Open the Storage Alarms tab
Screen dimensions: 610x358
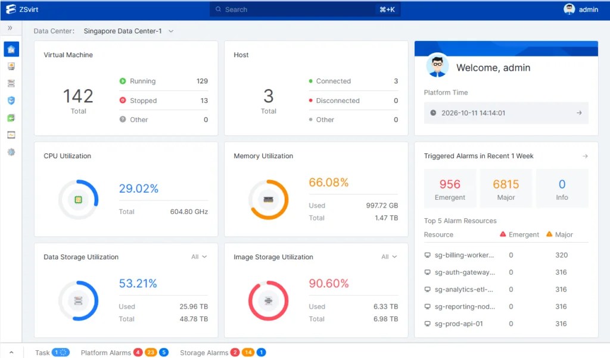[x=204, y=353]
